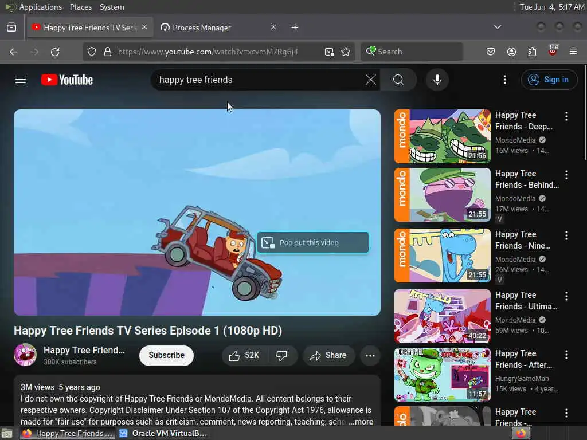Open thumbnail of Happy Tree Friends - Deep video
The height and width of the screenshot is (440, 587).
[443, 136]
